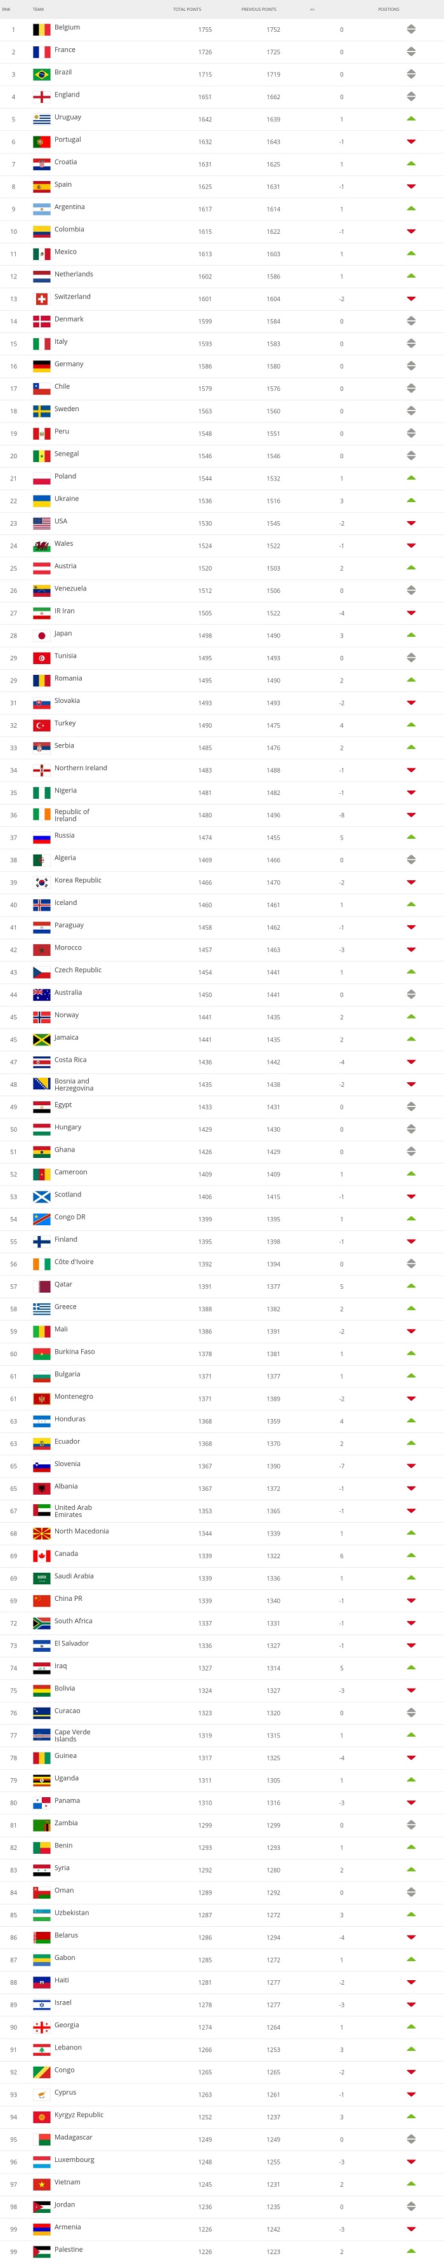This screenshot has height=2263, width=444.
Task: Click the Japan flag icon
Action: pos(41,635)
